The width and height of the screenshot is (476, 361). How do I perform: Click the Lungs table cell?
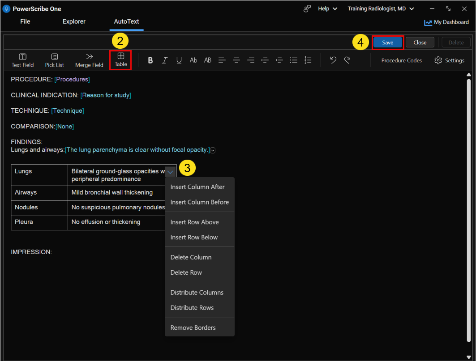(x=39, y=175)
